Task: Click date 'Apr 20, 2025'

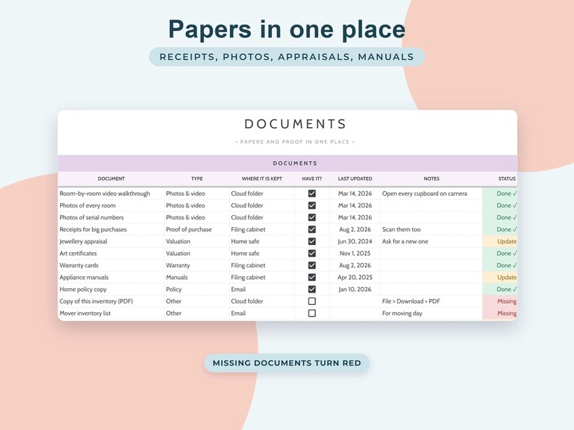Action: click(x=355, y=278)
